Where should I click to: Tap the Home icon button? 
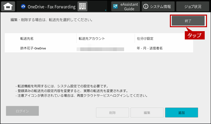(x=8, y=6)
